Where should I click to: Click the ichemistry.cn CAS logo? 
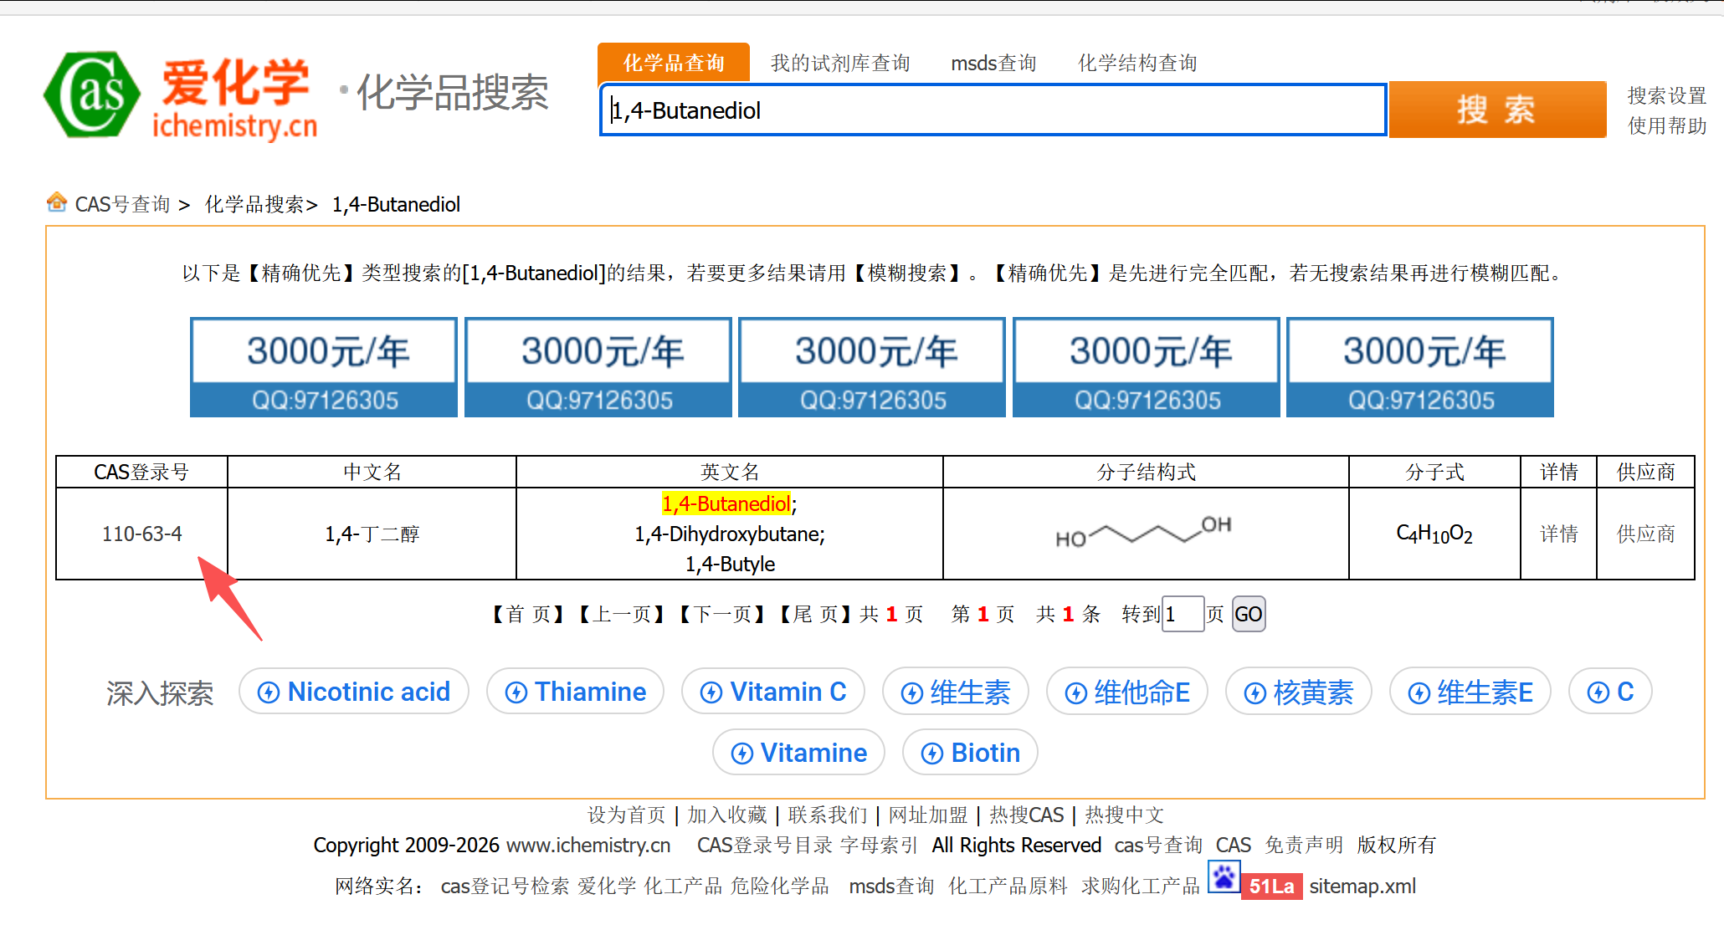pyautogui.click(x=180, y=96)
